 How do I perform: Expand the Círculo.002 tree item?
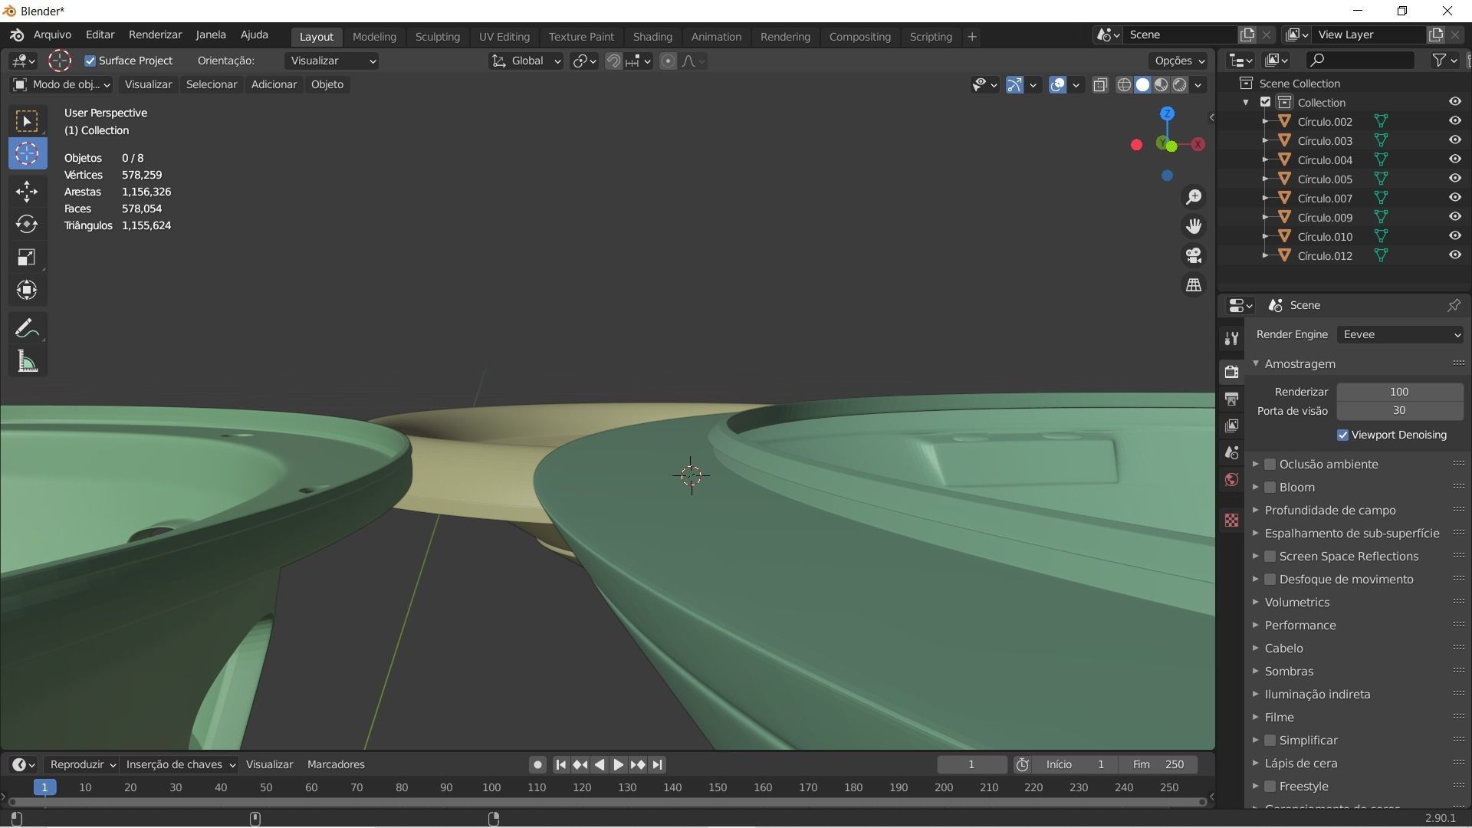pos(1265,121)
